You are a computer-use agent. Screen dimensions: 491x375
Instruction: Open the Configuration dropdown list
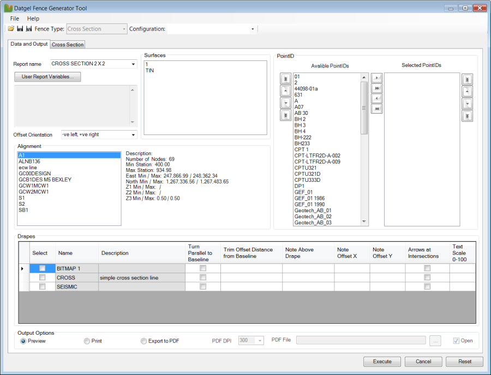coord(253,29)
